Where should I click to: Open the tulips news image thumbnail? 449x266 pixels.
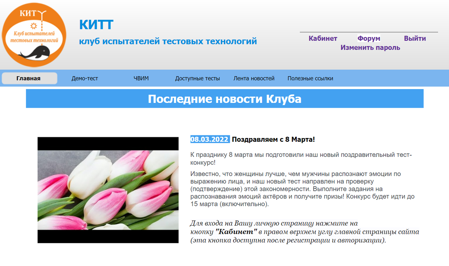tap(108, 190)
